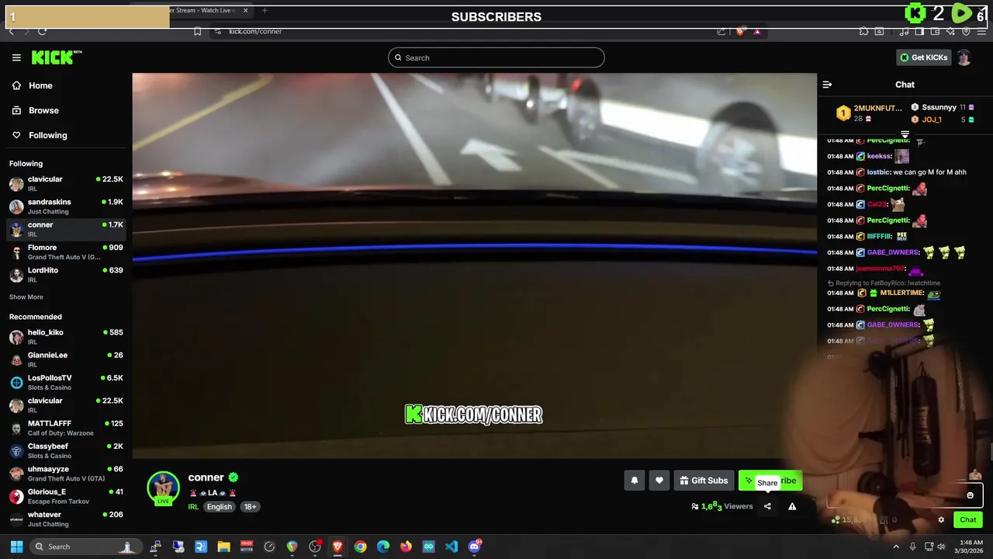Click the 18+ tag
This screenshot has width=993, height=559.
(250, 506)
